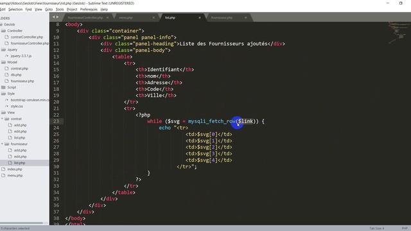
Task: Open the Selection menu
Action: [15, 10]
